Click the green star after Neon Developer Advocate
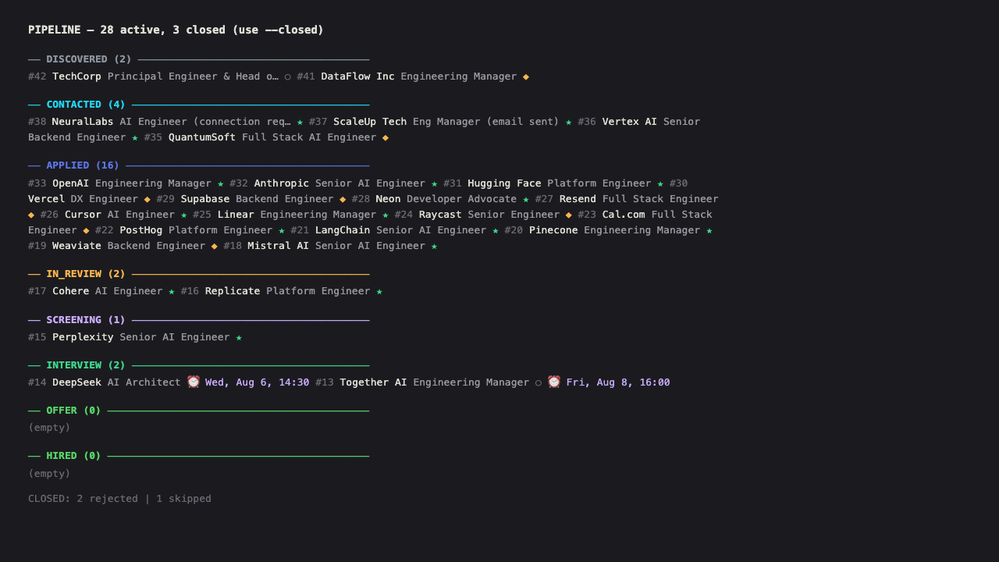 (526, 199)
